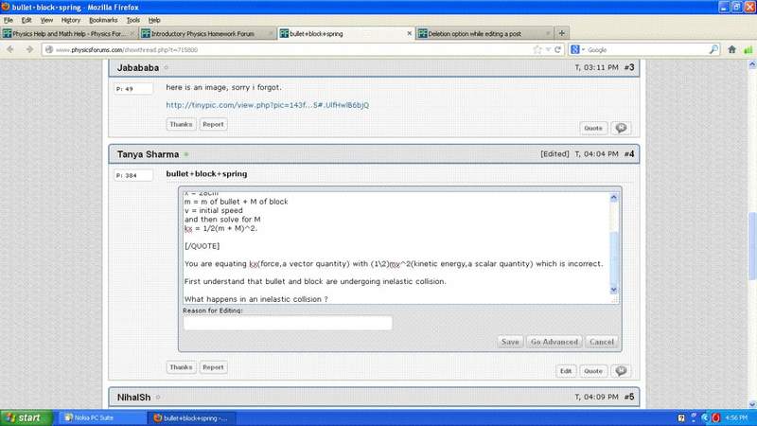
Task: Bookmark this page with star icon
Action: [x=537, y=50]
